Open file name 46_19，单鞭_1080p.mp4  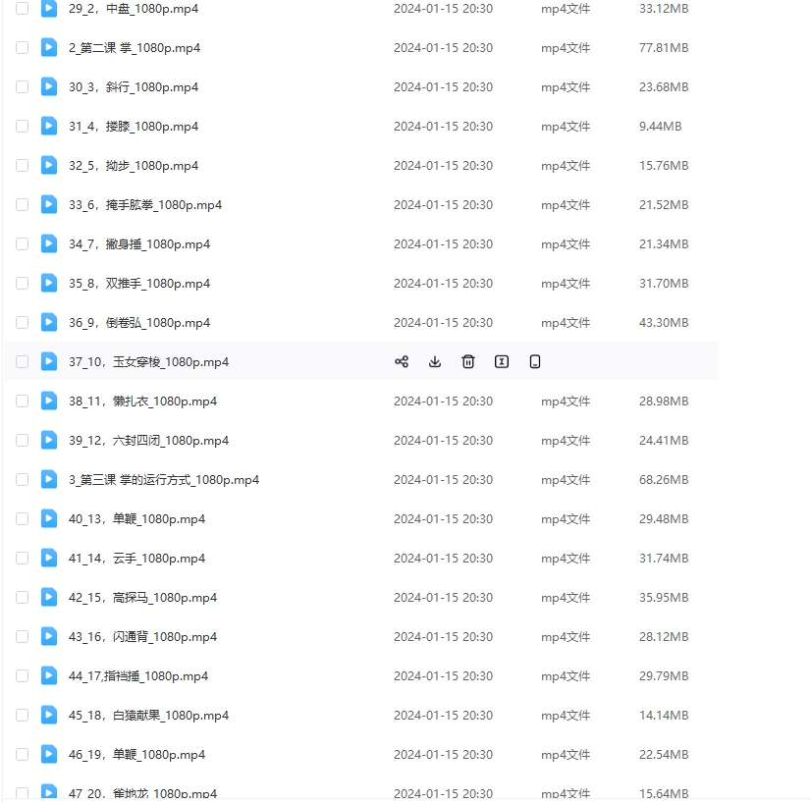[137, 756]
